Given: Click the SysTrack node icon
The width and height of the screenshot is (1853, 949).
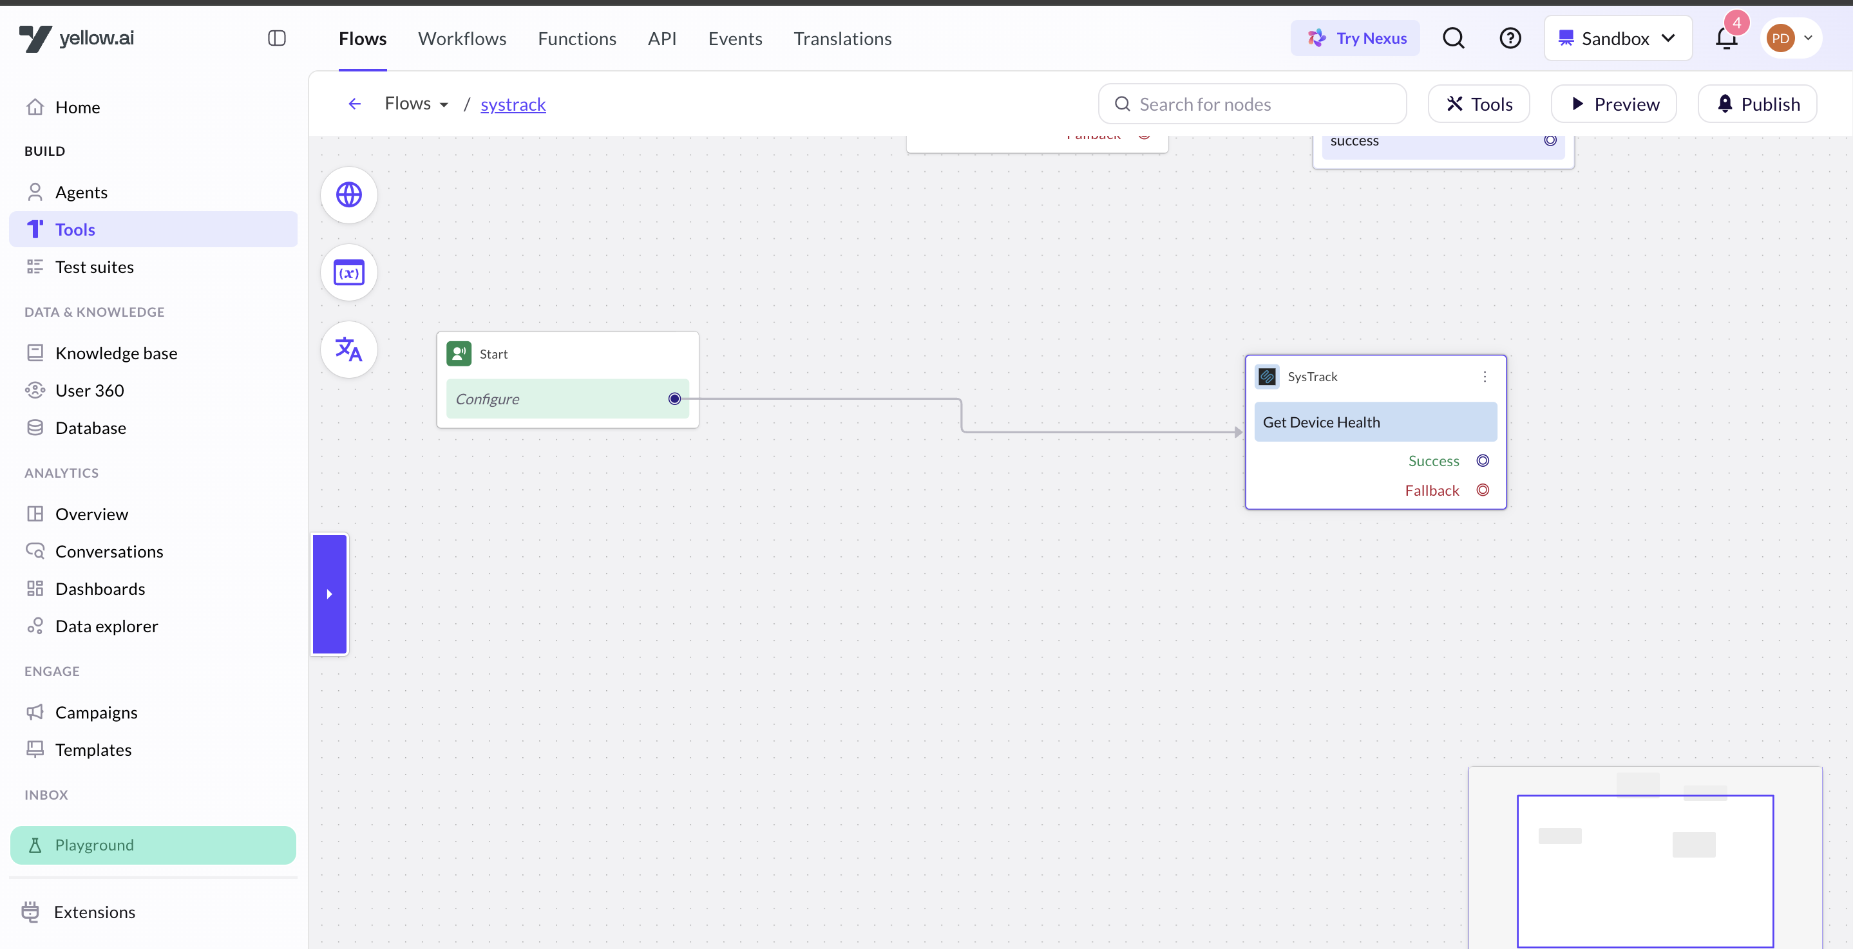Looking at the screenshot, I should click(x=1267, y=377).
